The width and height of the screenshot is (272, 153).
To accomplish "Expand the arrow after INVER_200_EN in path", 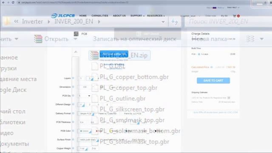I will 99,22.
